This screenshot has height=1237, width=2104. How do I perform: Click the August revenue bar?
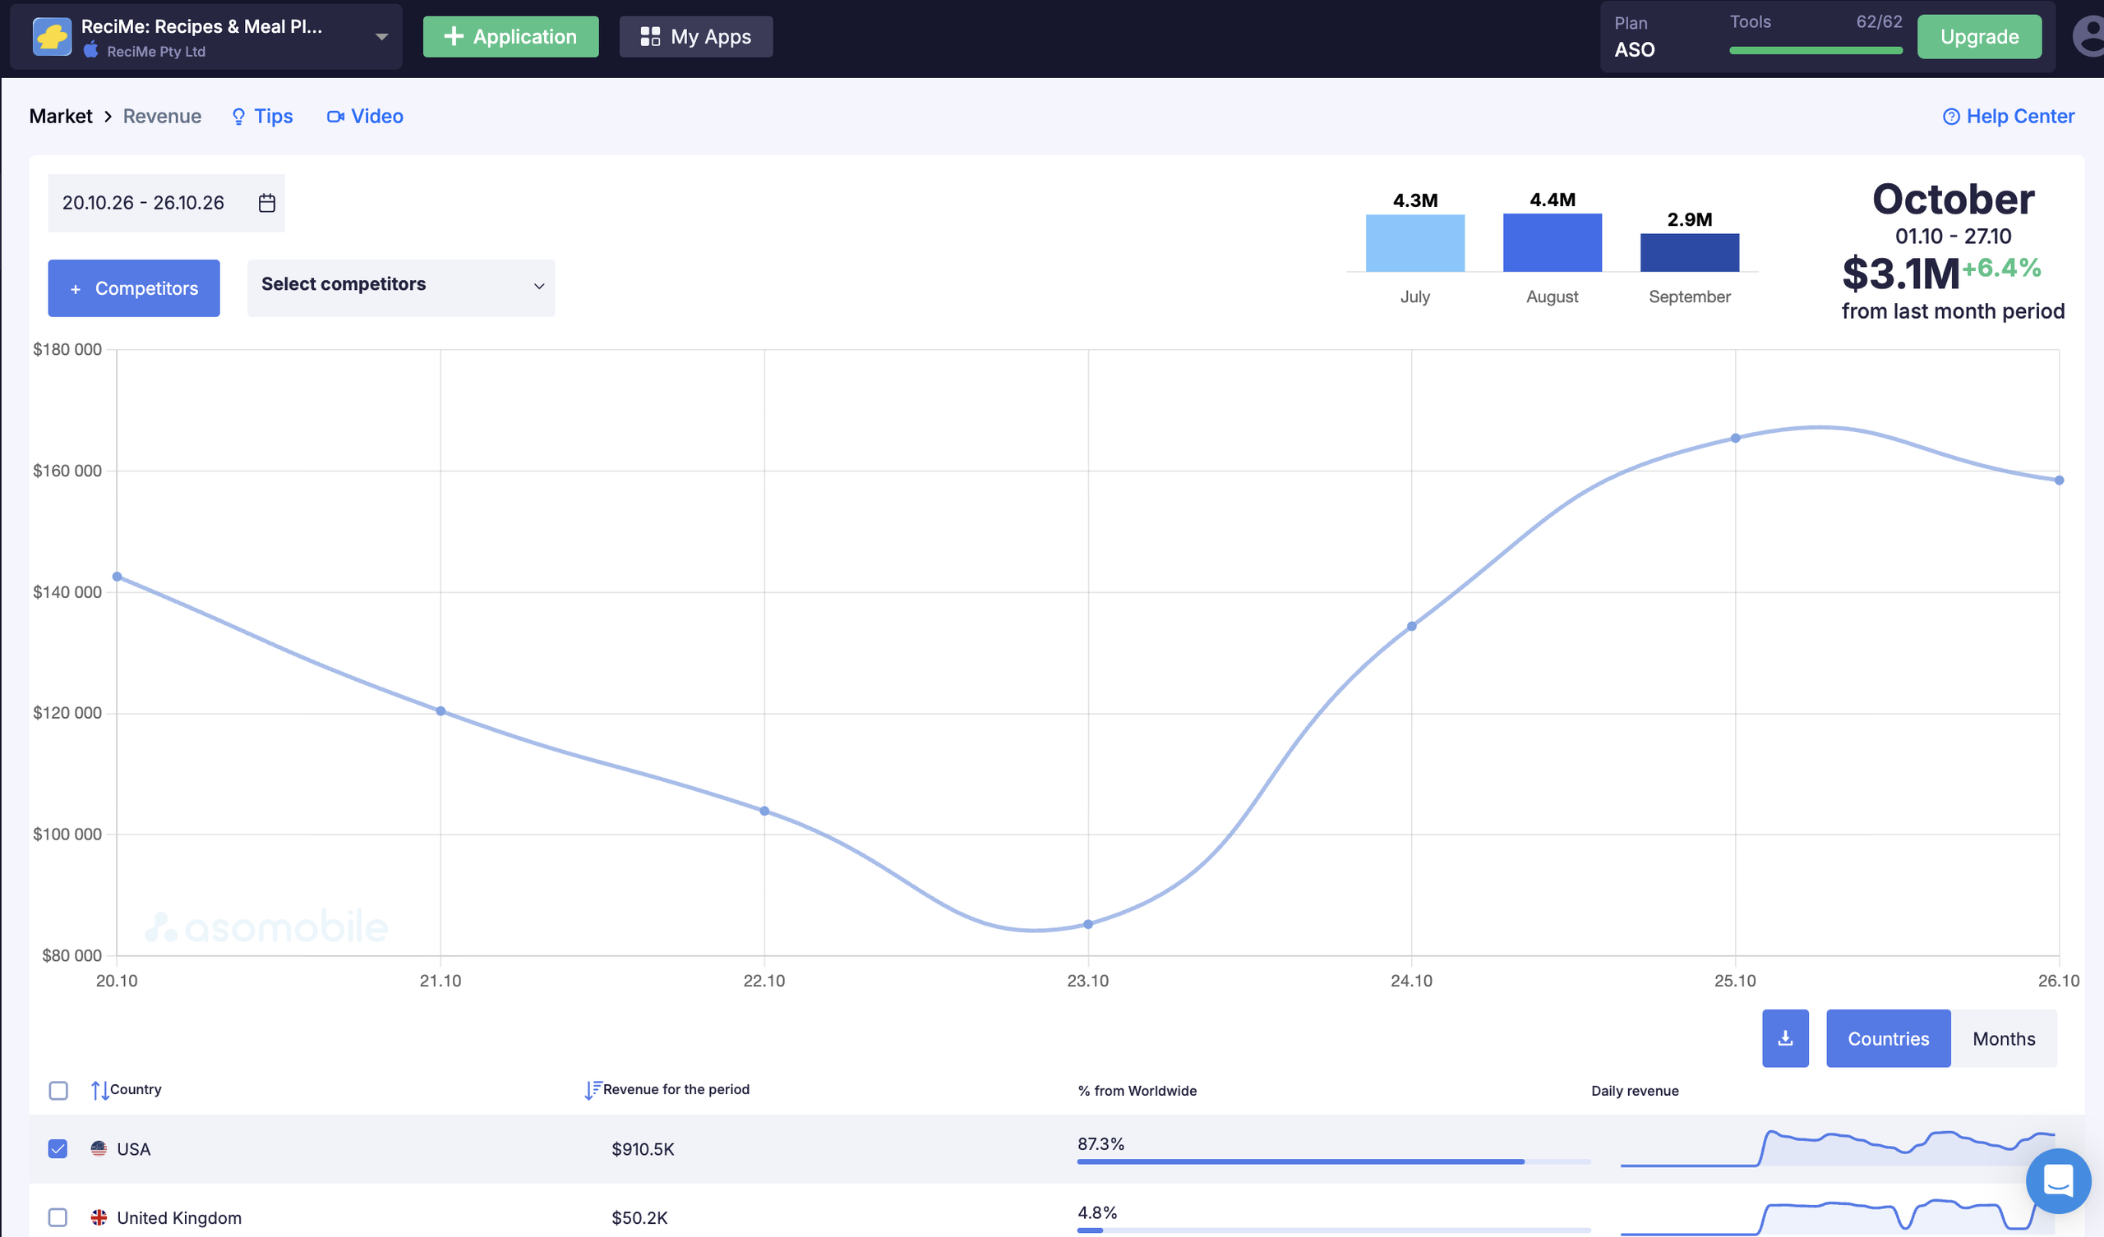click(1553, 242)
